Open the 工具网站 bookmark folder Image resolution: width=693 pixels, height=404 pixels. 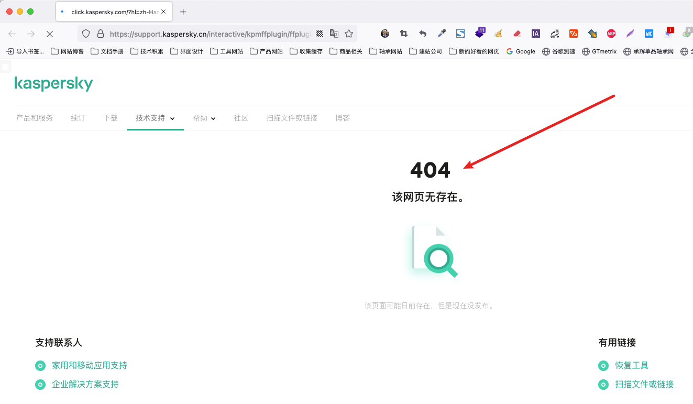click(226, 51)
